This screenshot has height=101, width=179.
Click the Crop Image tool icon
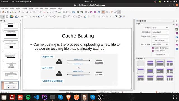(x=107, y=17)
